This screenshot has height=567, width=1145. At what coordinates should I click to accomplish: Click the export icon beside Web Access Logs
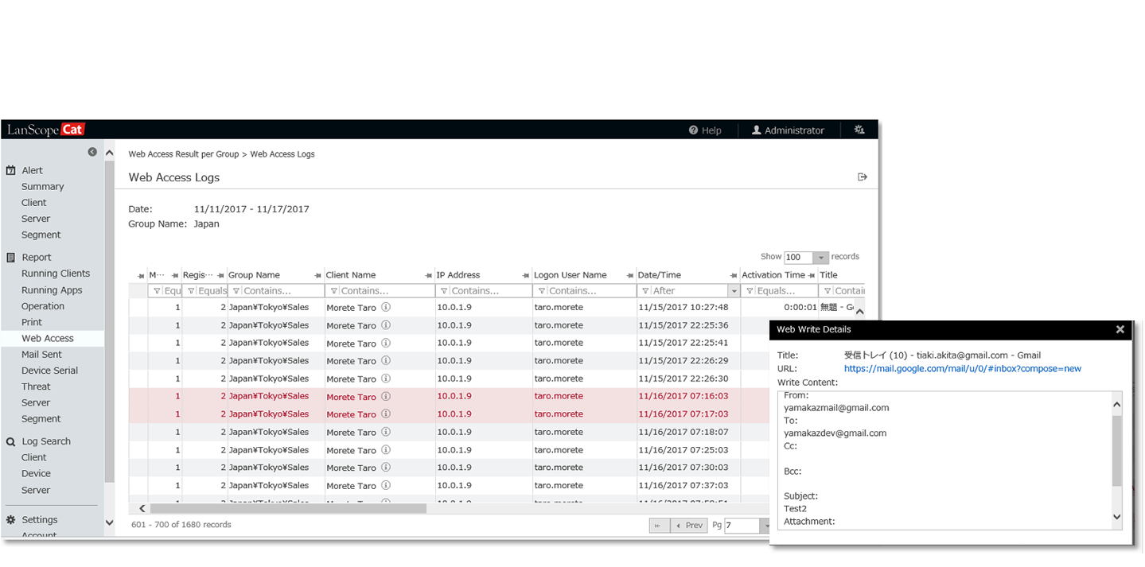point(862,177)
